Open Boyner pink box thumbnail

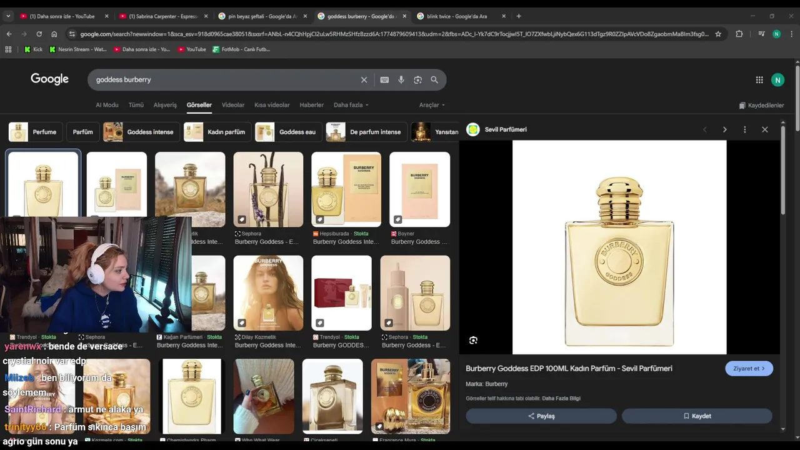coord(419,189)
